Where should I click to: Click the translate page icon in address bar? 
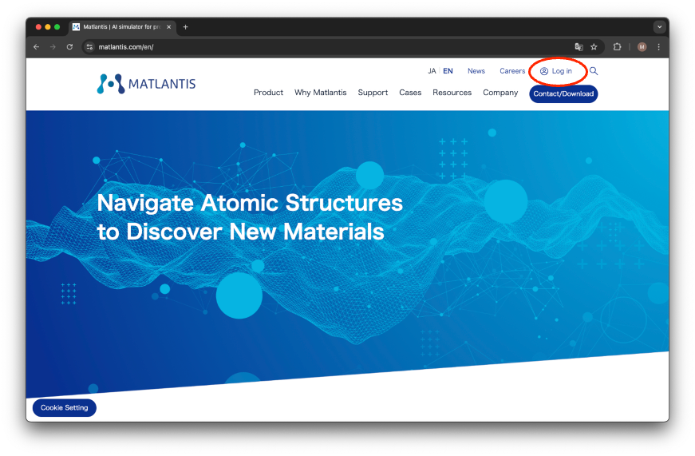coord(579,47)
